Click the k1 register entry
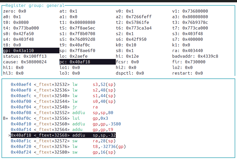 (181, 45)
